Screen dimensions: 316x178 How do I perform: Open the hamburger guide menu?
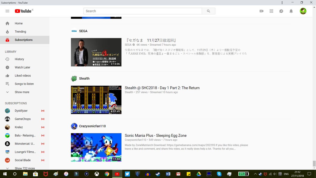[x=7, y=11]
